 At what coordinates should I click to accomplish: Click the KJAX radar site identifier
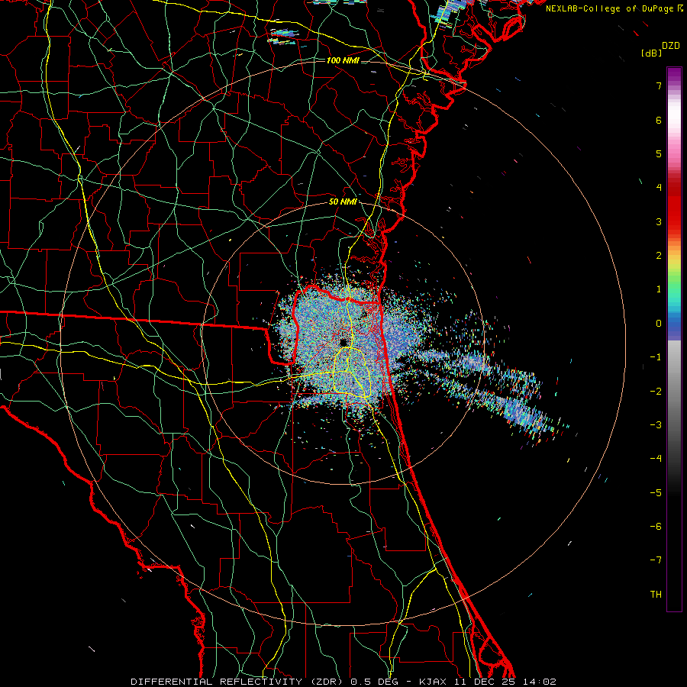point(433,682)
